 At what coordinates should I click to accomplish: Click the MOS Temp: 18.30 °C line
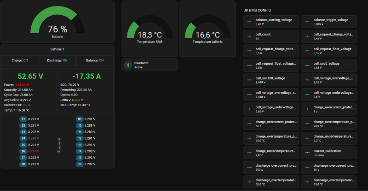(x=75, y=105)
